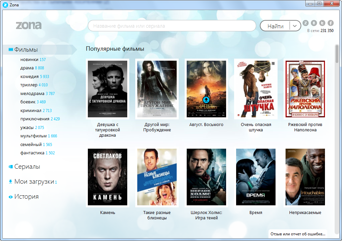
Task: Click the Zona app icon in title bar
Action: tap(5, 5)
